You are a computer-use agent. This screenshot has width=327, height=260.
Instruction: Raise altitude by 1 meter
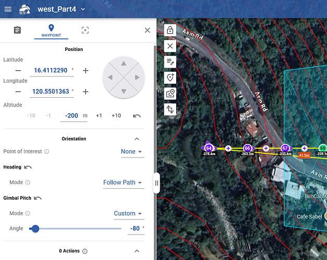click(x=99, y=115)
